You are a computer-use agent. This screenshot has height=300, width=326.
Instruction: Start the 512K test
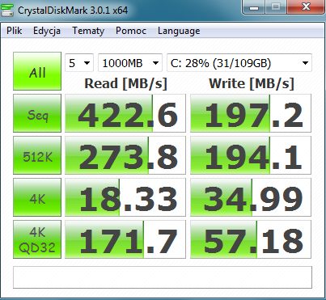click(37, 155)
